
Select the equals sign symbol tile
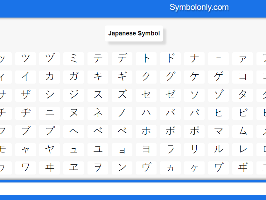click(218, 59)
